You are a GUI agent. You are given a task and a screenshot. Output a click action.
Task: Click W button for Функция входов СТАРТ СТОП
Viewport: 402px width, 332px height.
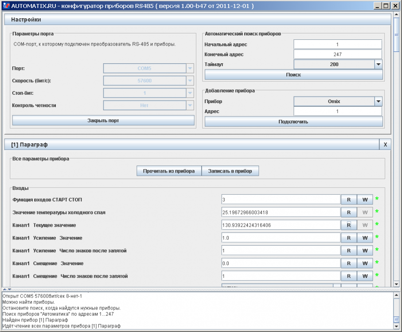[365, 200]
